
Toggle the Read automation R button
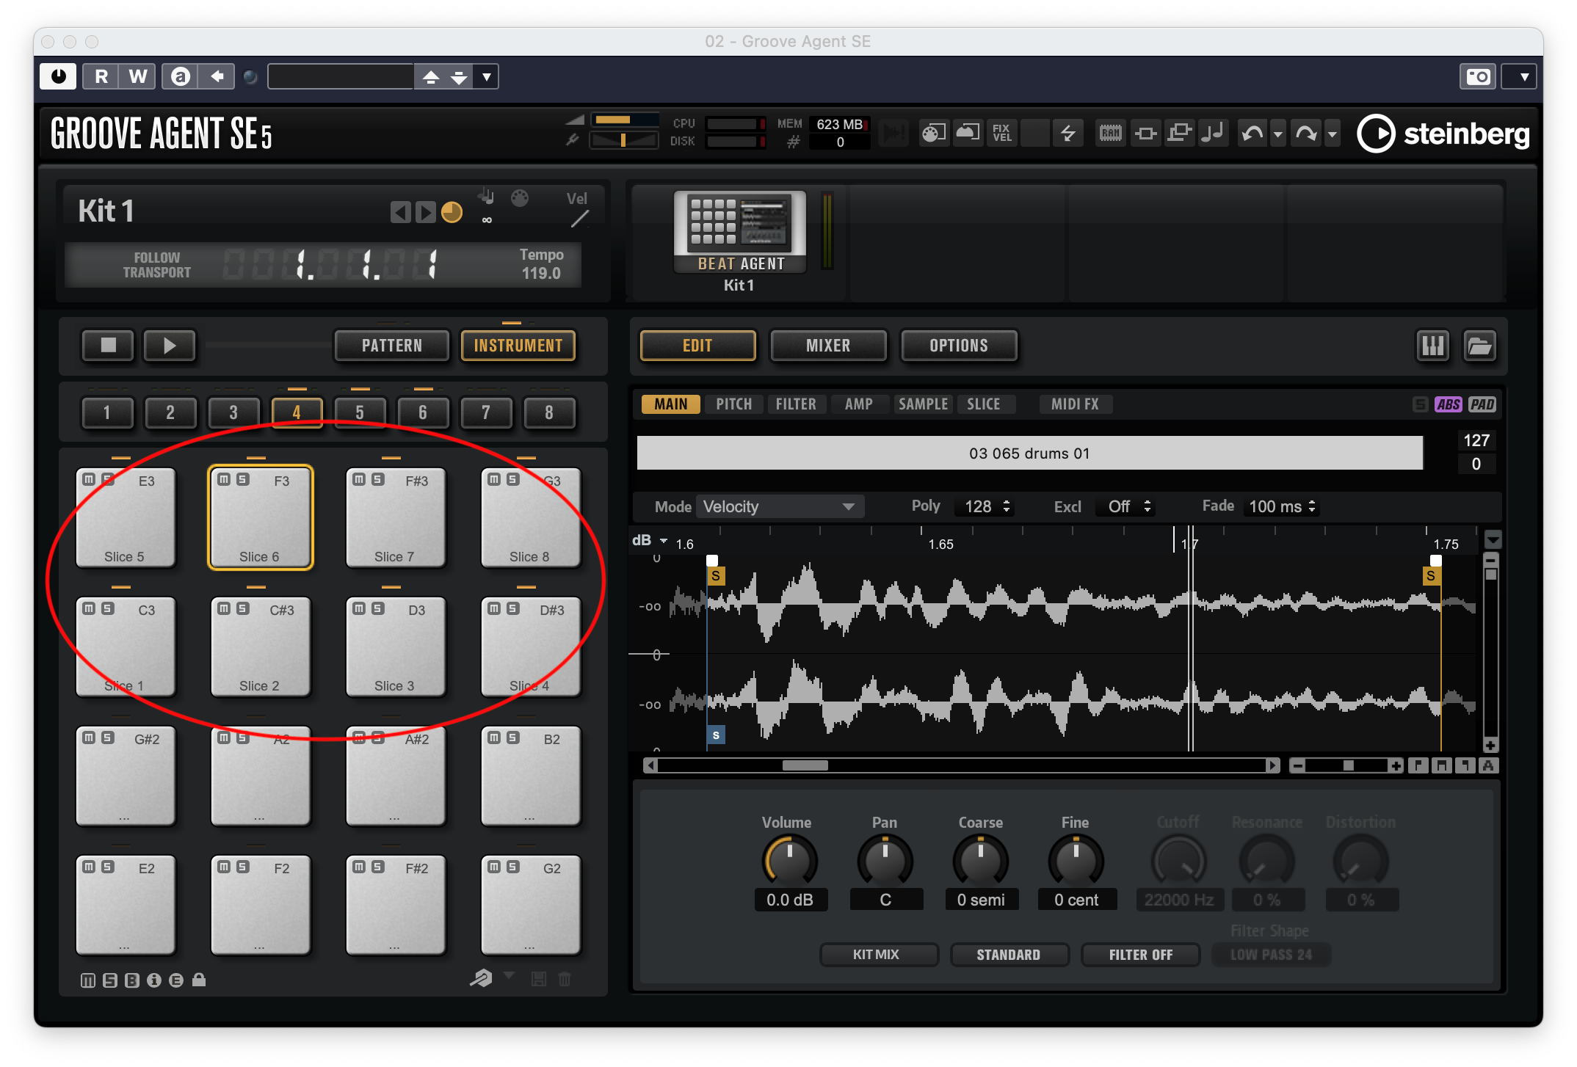[101, 76]
